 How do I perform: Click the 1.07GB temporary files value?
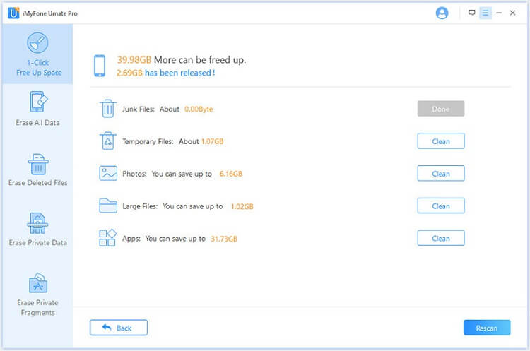tap(212, 141)
